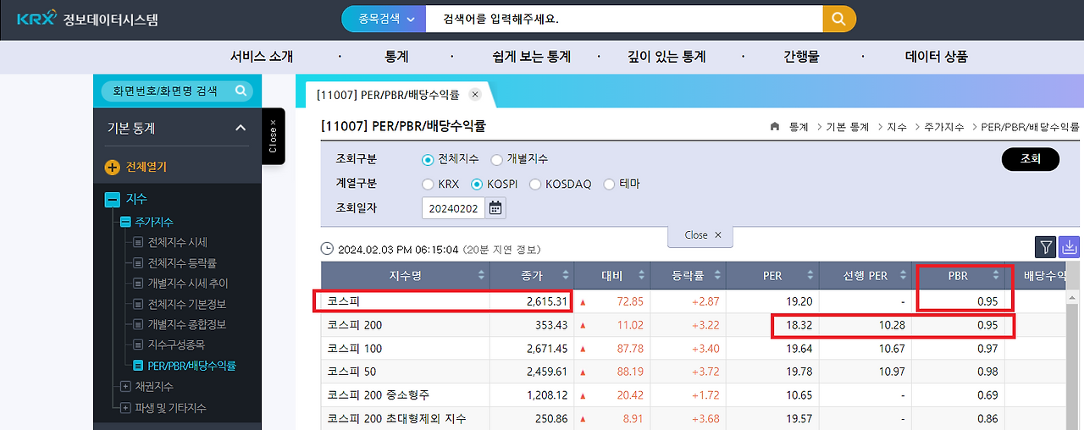This screenshot has height=430, width=1084.
Task: Close the [11007] PER/PBR tab
Action: point(475,94)
